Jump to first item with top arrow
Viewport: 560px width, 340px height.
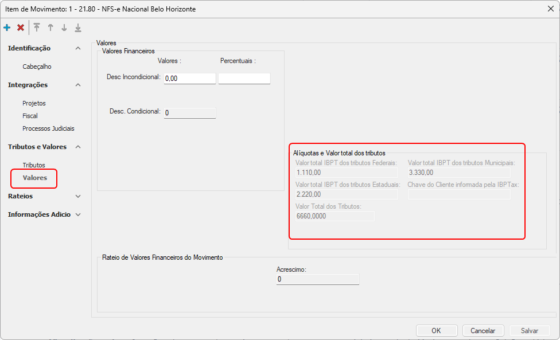tap(37, 28)
